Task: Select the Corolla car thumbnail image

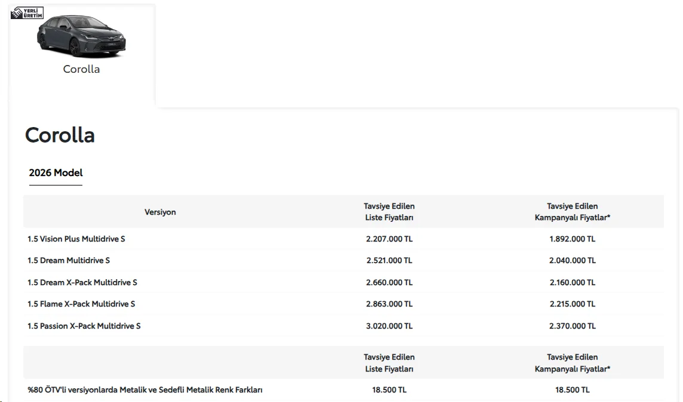Action: [x=81, y=36]
